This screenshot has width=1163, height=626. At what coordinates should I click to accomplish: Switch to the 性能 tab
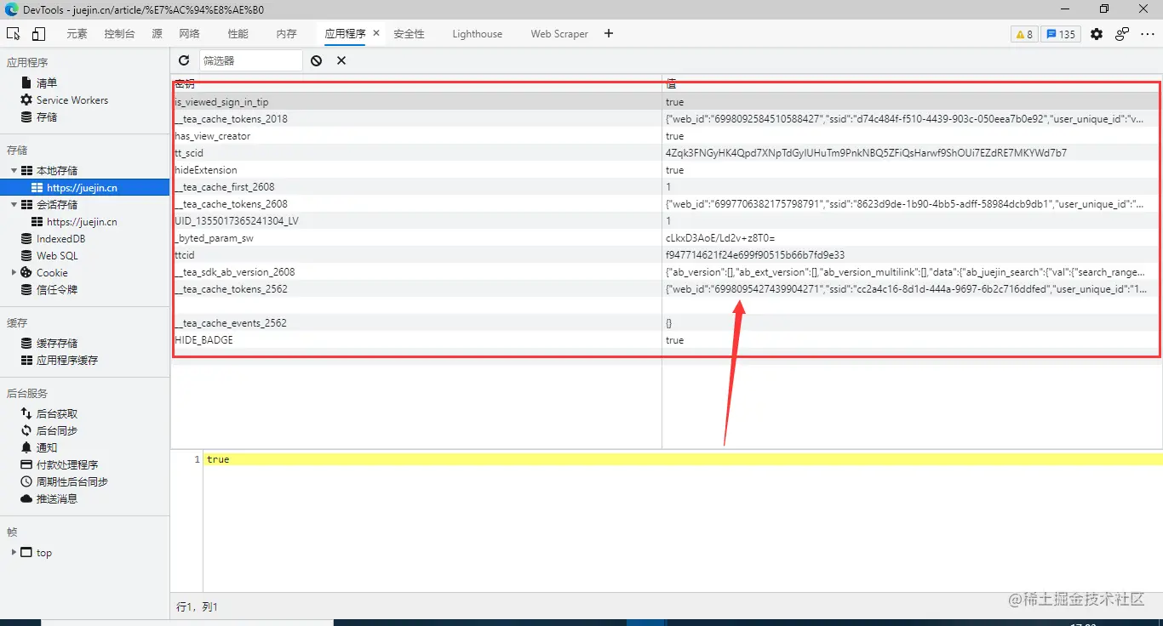[238, 34]
